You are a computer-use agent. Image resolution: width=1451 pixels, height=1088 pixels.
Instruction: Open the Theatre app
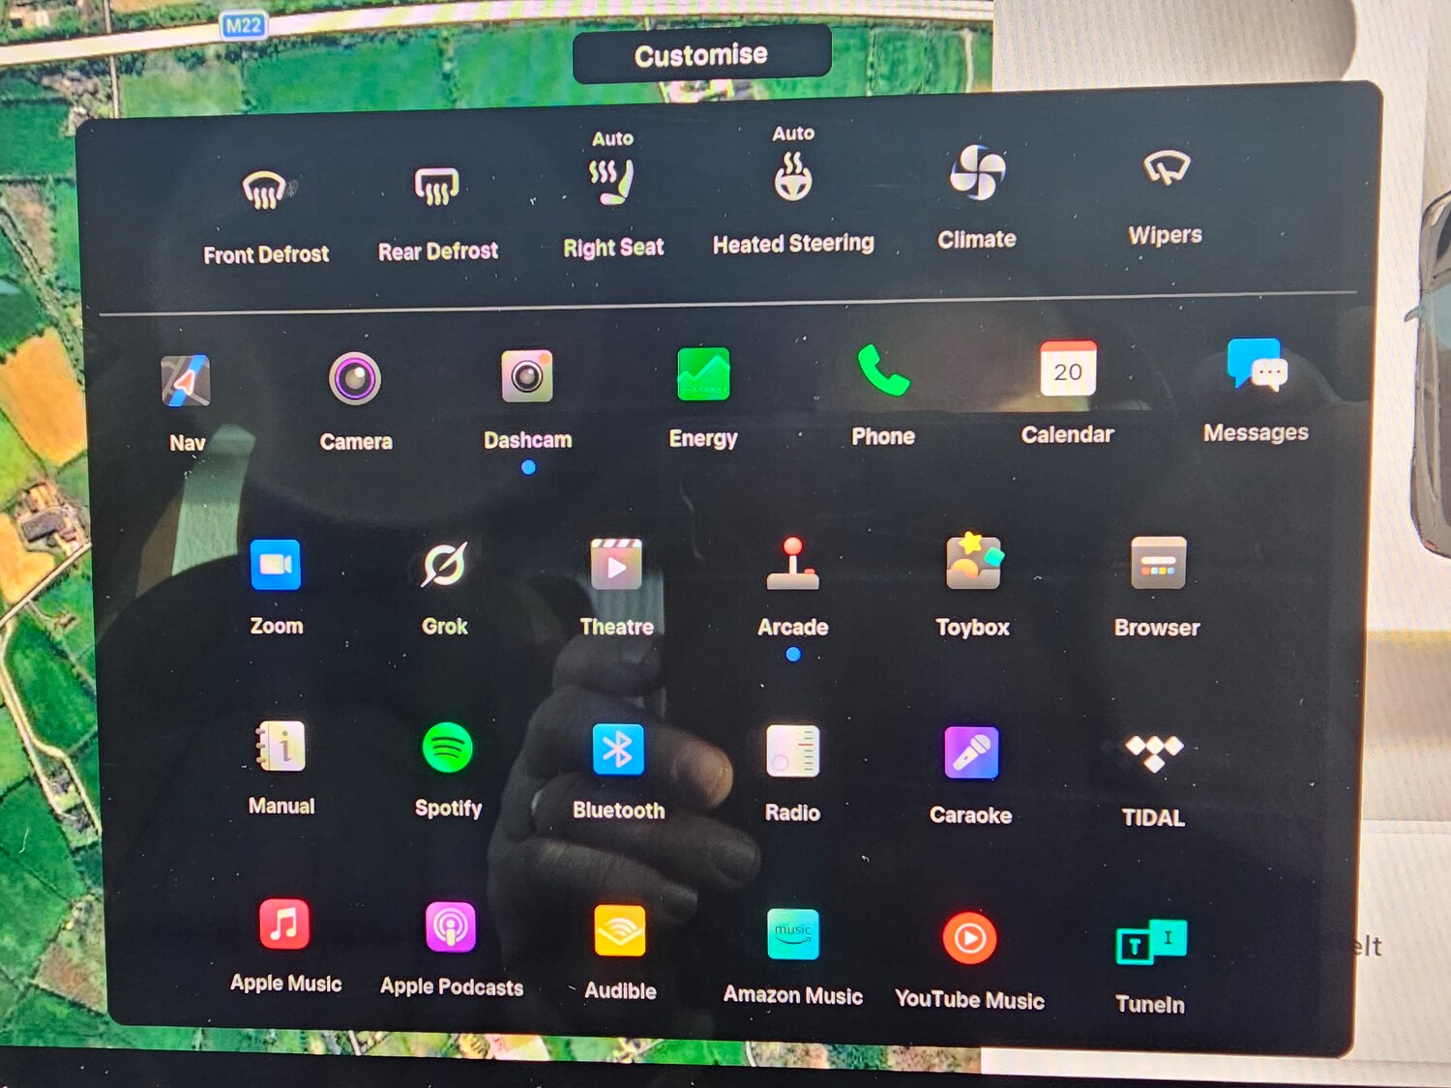(616, 565)
